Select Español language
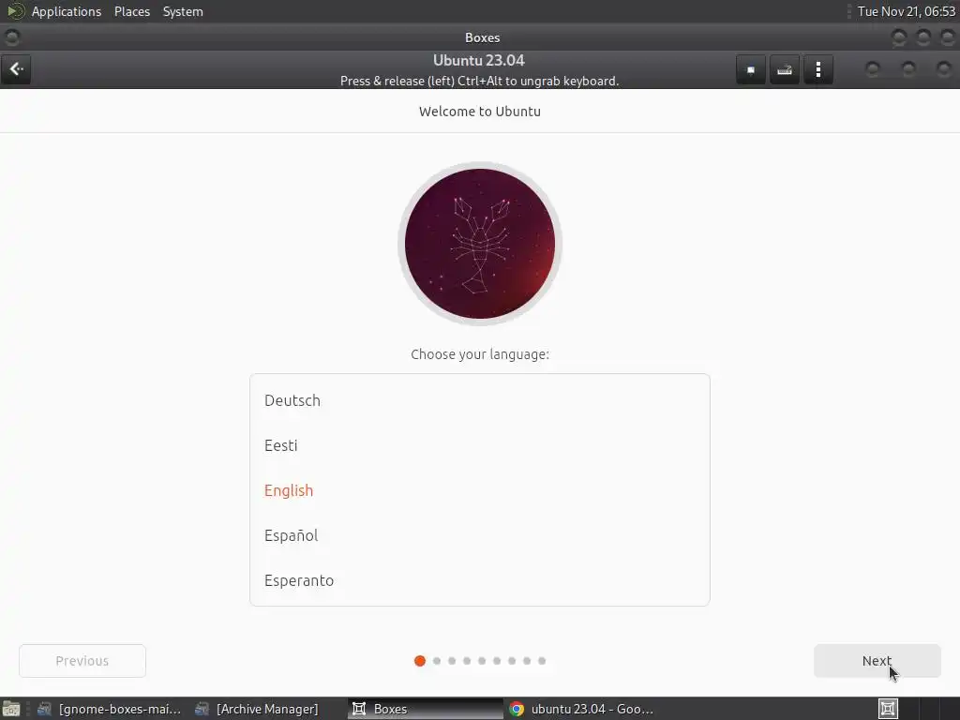960x720 pixels. coord(479,535)
